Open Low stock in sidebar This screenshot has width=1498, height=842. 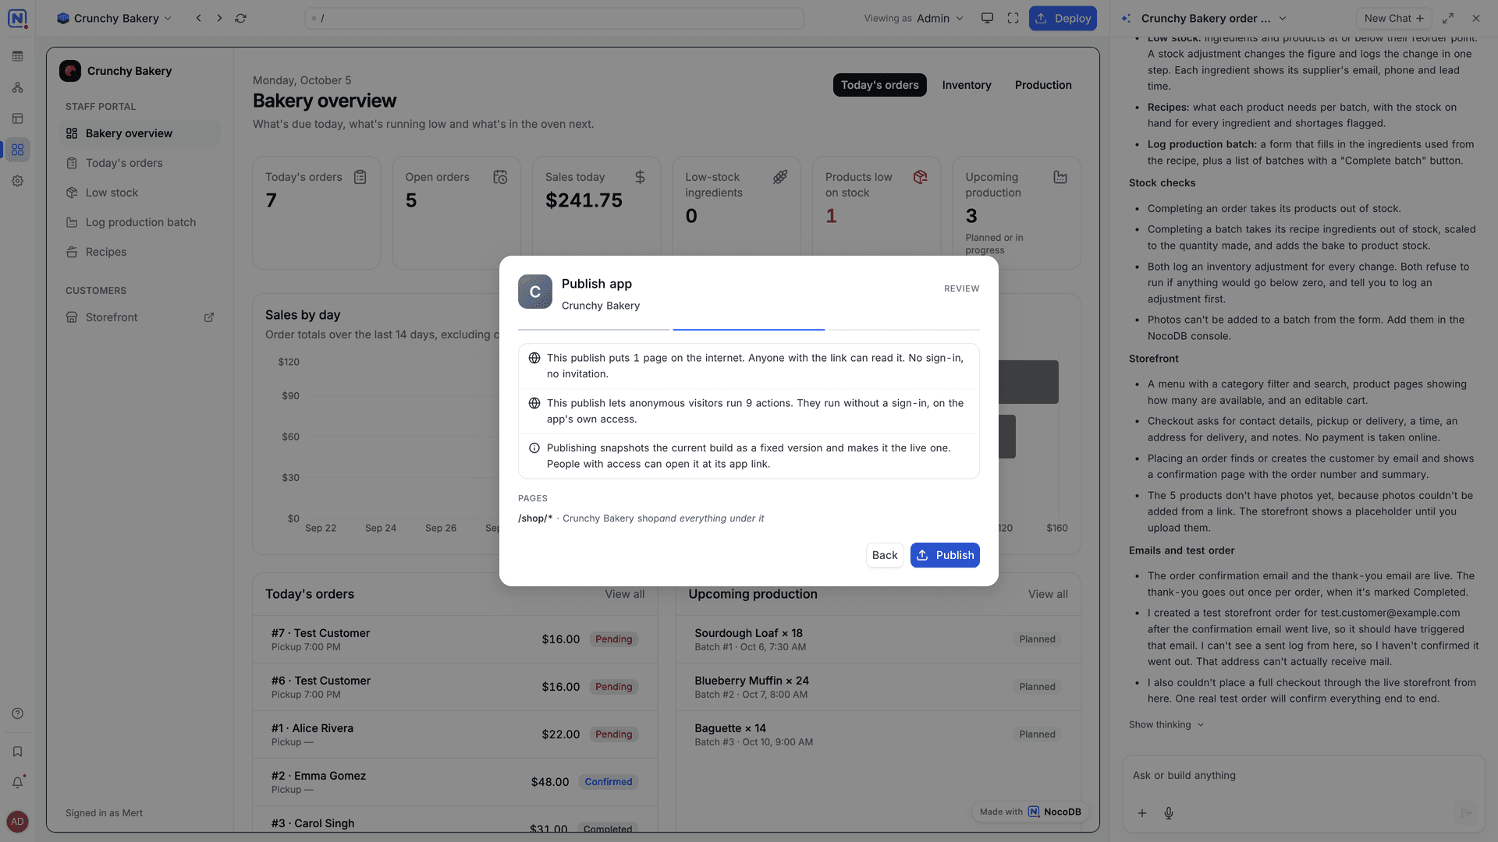click(x=140, y=193)
